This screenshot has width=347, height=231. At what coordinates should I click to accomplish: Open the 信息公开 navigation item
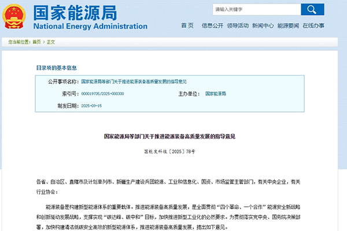click(213, 26)
